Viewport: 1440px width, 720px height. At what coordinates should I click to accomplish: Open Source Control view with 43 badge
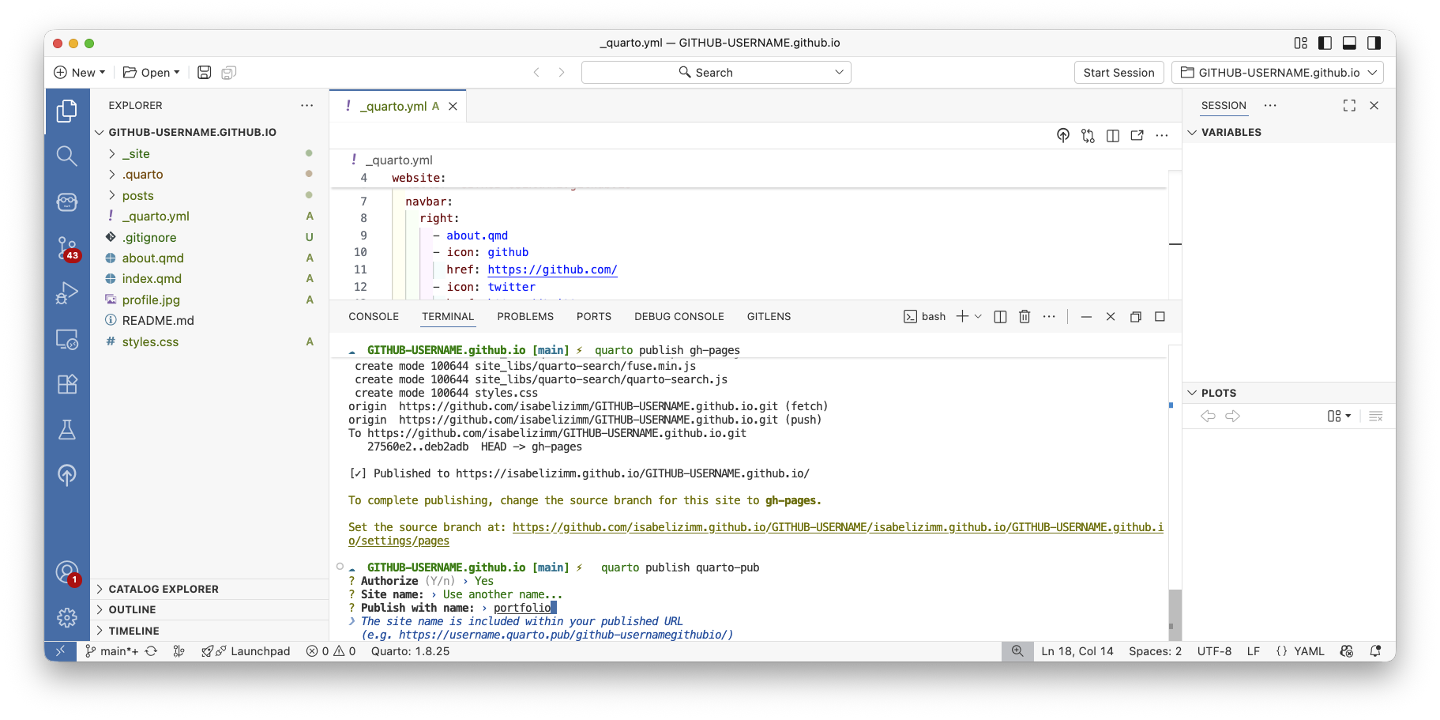[x=67, y=248]
